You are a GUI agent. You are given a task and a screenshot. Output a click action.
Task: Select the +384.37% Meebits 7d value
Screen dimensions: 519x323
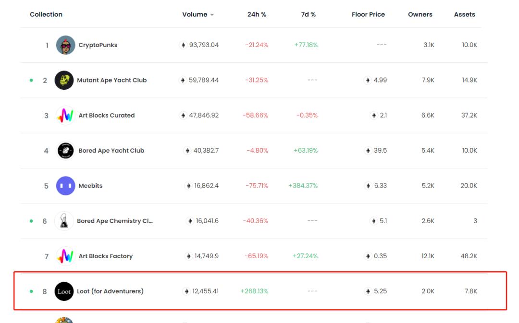click(x=303, y=186)
